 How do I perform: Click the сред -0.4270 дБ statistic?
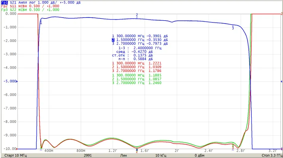pyautogui.click(x=134, y=51)
